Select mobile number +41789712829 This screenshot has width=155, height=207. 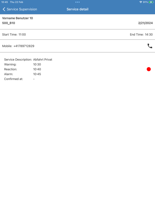click(x=24, y=46)
